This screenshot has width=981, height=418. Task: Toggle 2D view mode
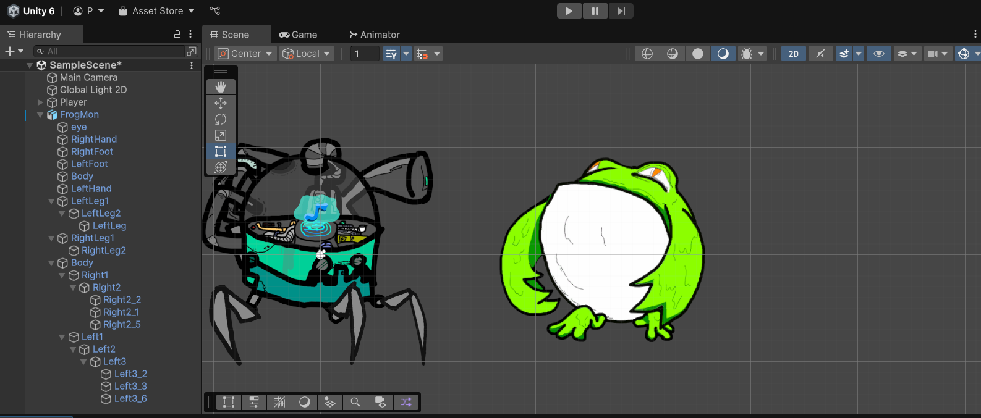click(793, 54)
